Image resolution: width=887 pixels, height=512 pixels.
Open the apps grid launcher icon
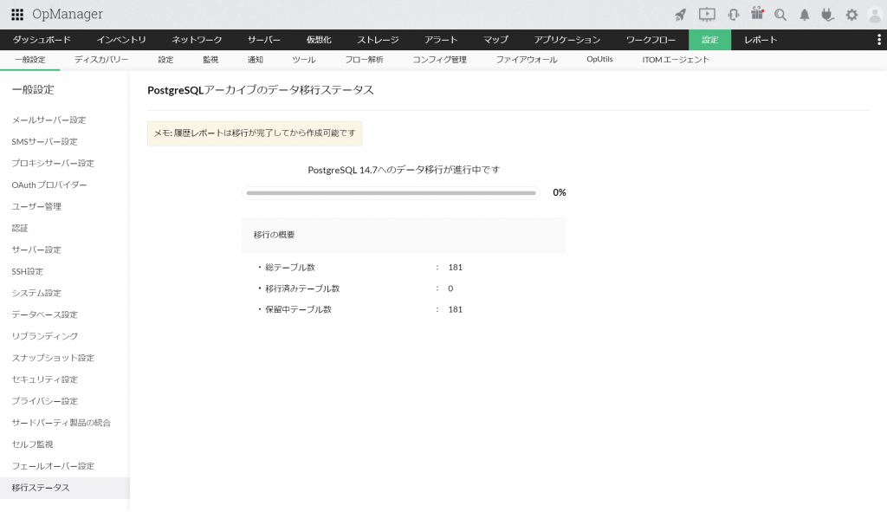click(x=17, y=15)
